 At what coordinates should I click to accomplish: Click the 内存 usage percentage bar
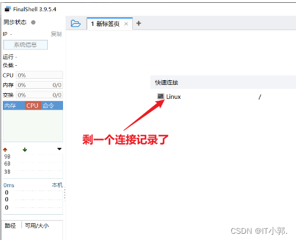(x=39, y=85)
